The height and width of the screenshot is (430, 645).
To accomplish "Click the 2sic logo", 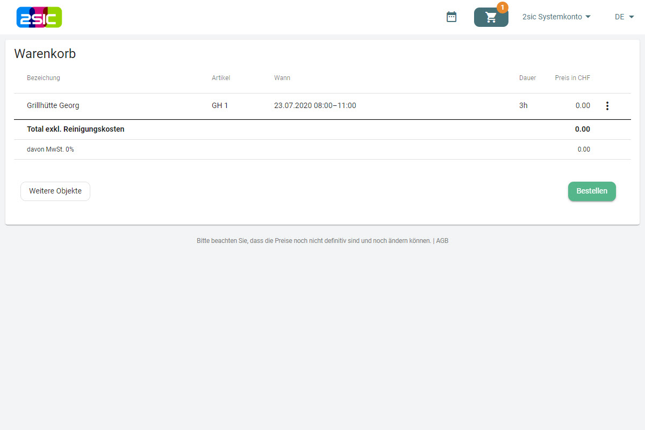I will click(39, 17).
